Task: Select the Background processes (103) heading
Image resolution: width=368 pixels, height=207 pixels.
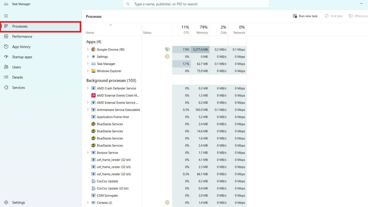Action: pos(111,81)
